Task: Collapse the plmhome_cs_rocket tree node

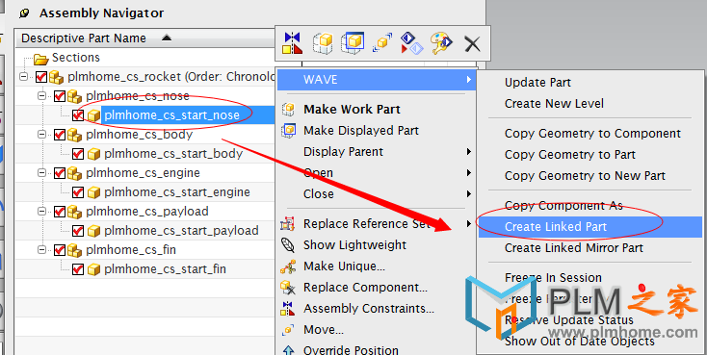Action: click(23, 78)
